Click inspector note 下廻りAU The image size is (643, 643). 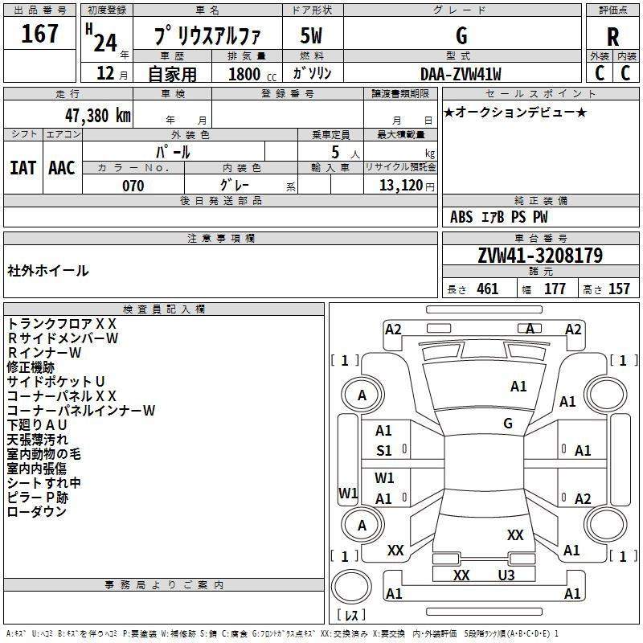37,425
